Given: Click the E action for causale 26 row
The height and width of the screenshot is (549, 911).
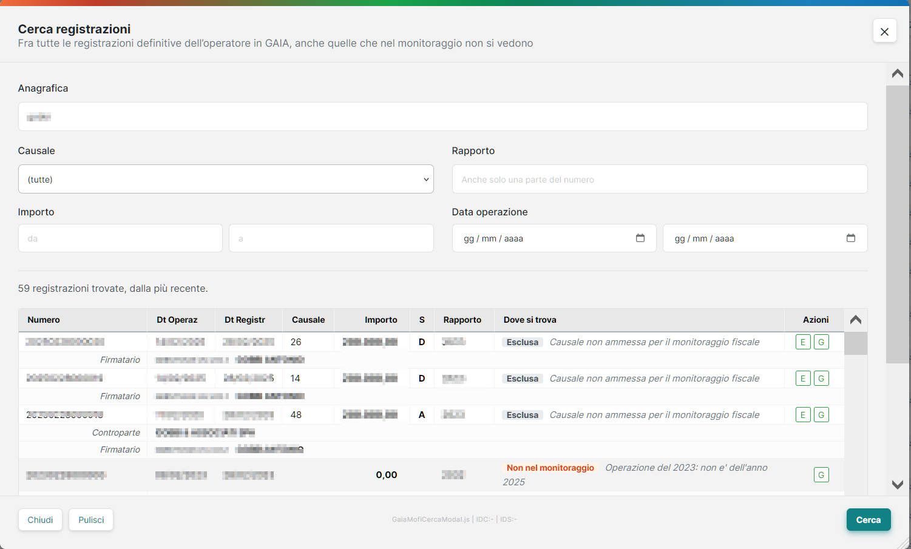Looking at the screenshot, I should [x=803, y=342].
